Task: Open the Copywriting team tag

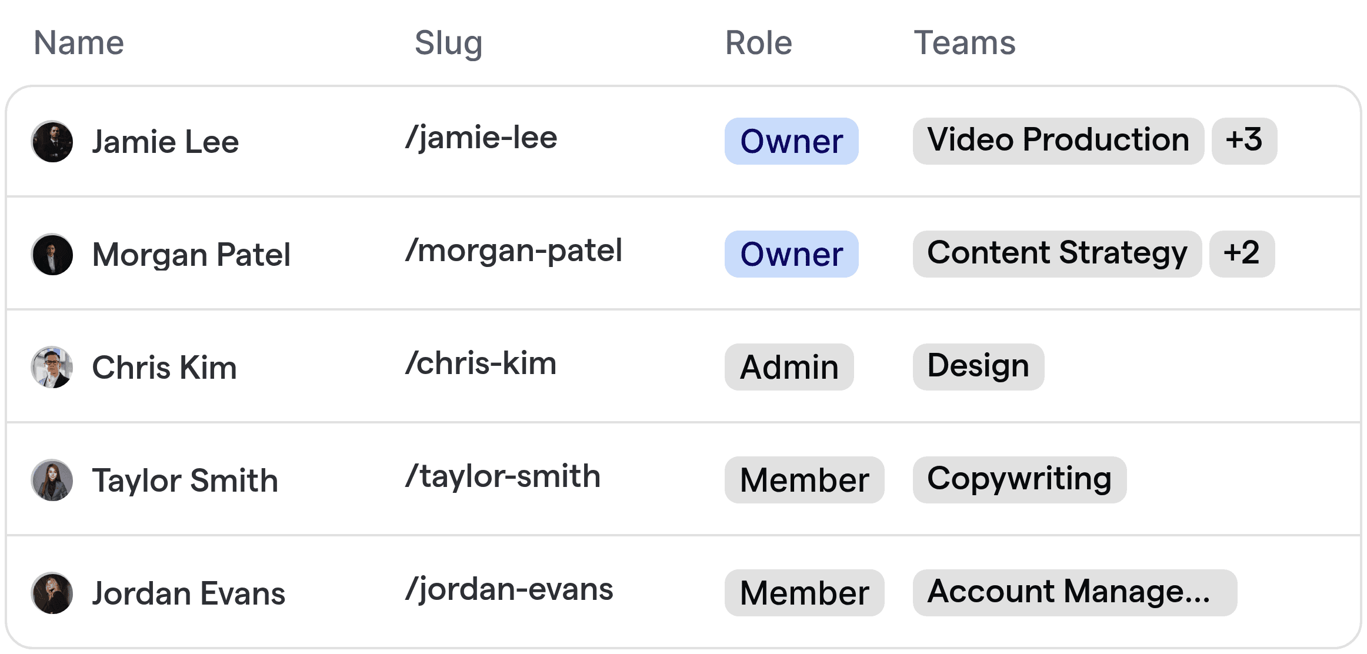Action: click(x=1019, y=480)
